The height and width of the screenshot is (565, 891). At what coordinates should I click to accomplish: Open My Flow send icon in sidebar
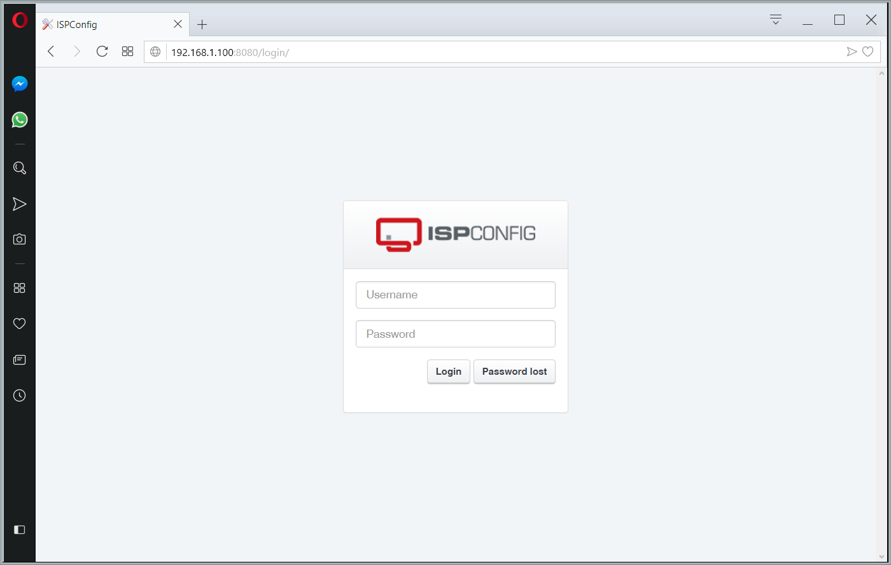pyautogui.click(x=20, y=204)
